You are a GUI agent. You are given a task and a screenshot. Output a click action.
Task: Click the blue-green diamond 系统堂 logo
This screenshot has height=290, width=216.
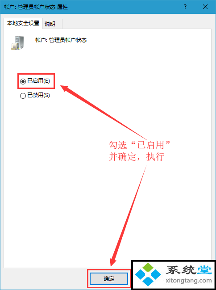click(x=148, y=274)
